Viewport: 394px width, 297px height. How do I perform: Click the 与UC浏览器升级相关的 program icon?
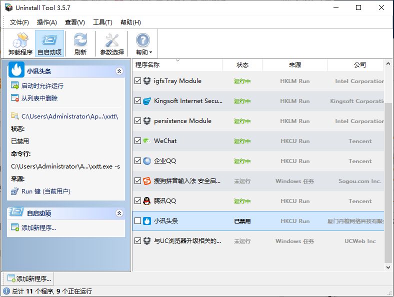click(x=146, y=240)
